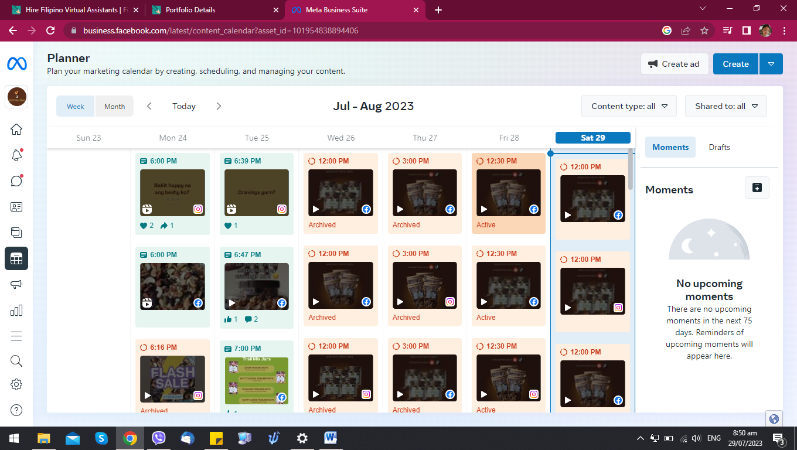The width and height of the screenshot is (797, 450).
Task: Open browser tab search dropdown arrow
Action: [703, 9]
